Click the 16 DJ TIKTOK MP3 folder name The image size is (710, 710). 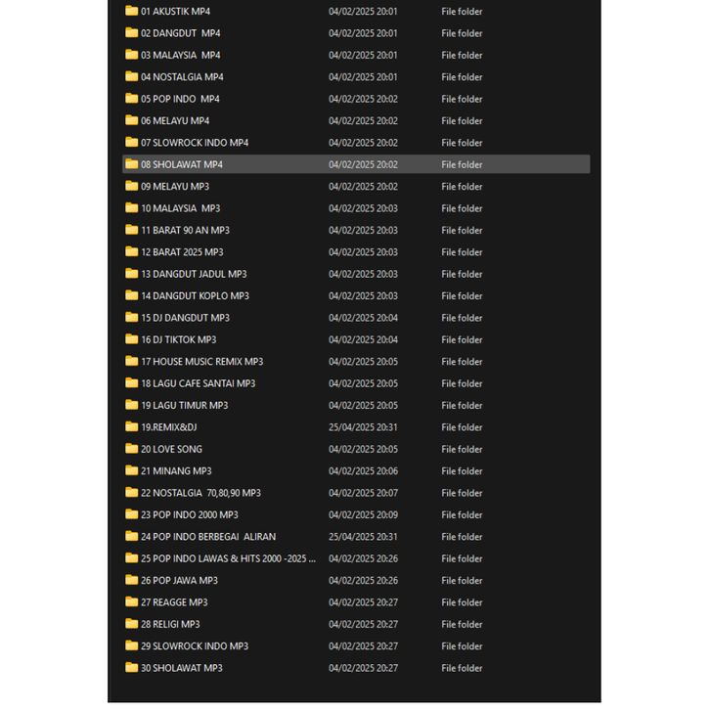[x=178, y=340]
